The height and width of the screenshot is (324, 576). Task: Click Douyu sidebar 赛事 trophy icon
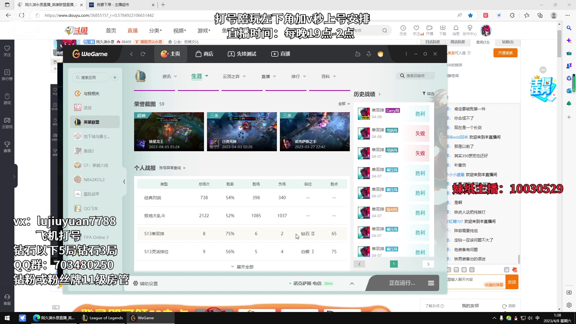point(7,147)
